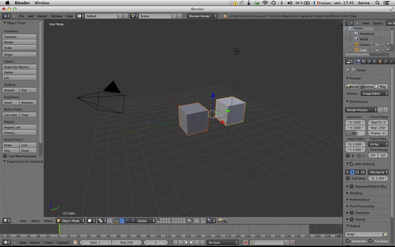This screenshot has width=395, height=247.
Task: Click the 3D manipulator toggle icon
Action: coord(116,221)
